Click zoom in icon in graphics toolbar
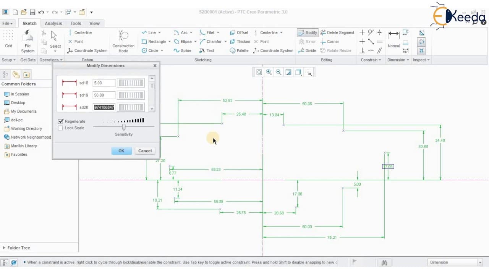Viewport: 489px width, 275px height. (x=269, y=72)
